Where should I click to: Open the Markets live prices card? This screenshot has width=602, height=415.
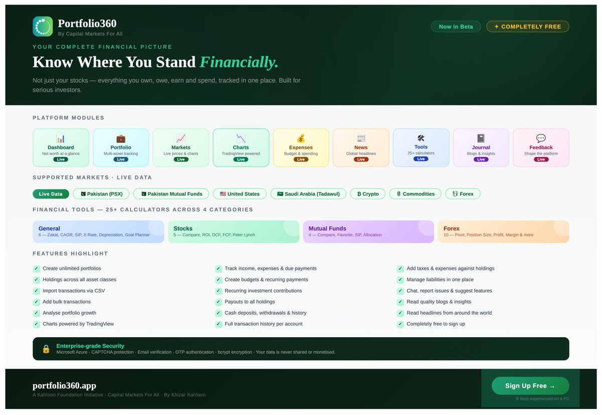click(181, 148)
